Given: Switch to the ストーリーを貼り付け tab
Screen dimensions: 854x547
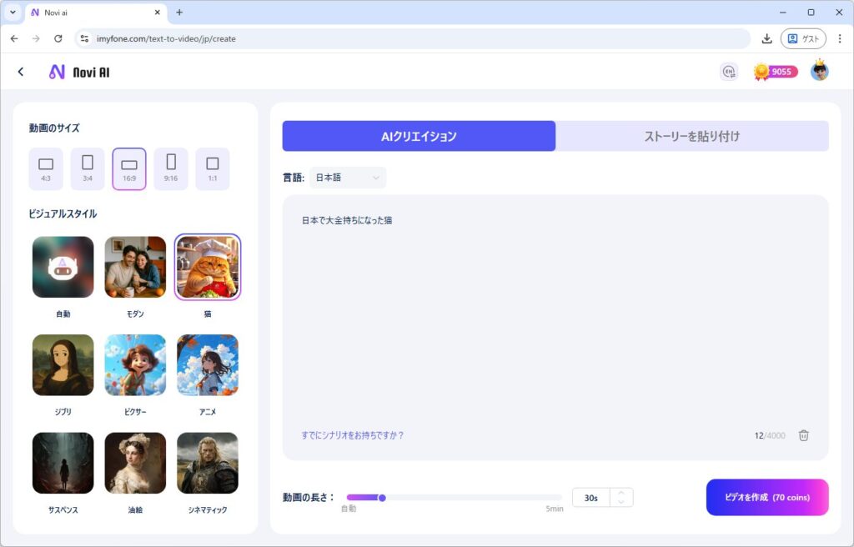Looking at the screenshot, I should [692, 136].
